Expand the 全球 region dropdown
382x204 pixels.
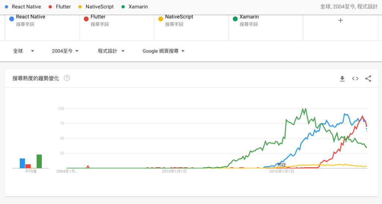tap(24, 51)
